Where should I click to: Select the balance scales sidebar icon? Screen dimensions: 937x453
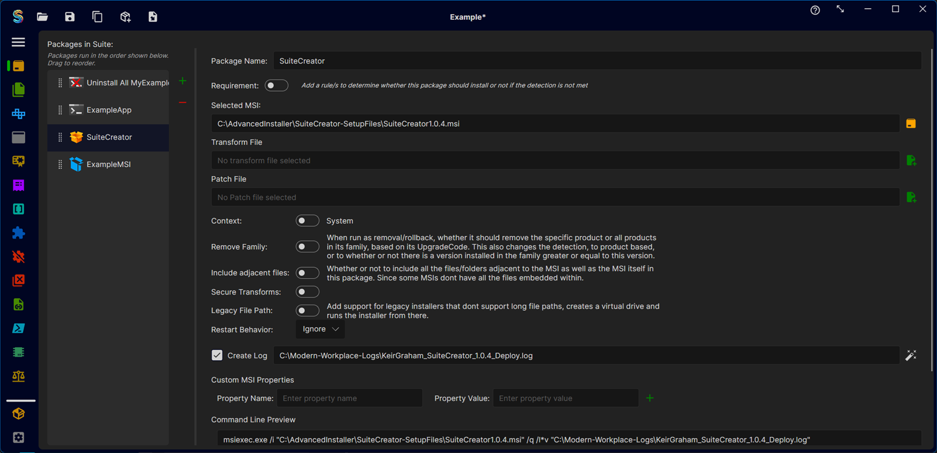tap(18, 376)
